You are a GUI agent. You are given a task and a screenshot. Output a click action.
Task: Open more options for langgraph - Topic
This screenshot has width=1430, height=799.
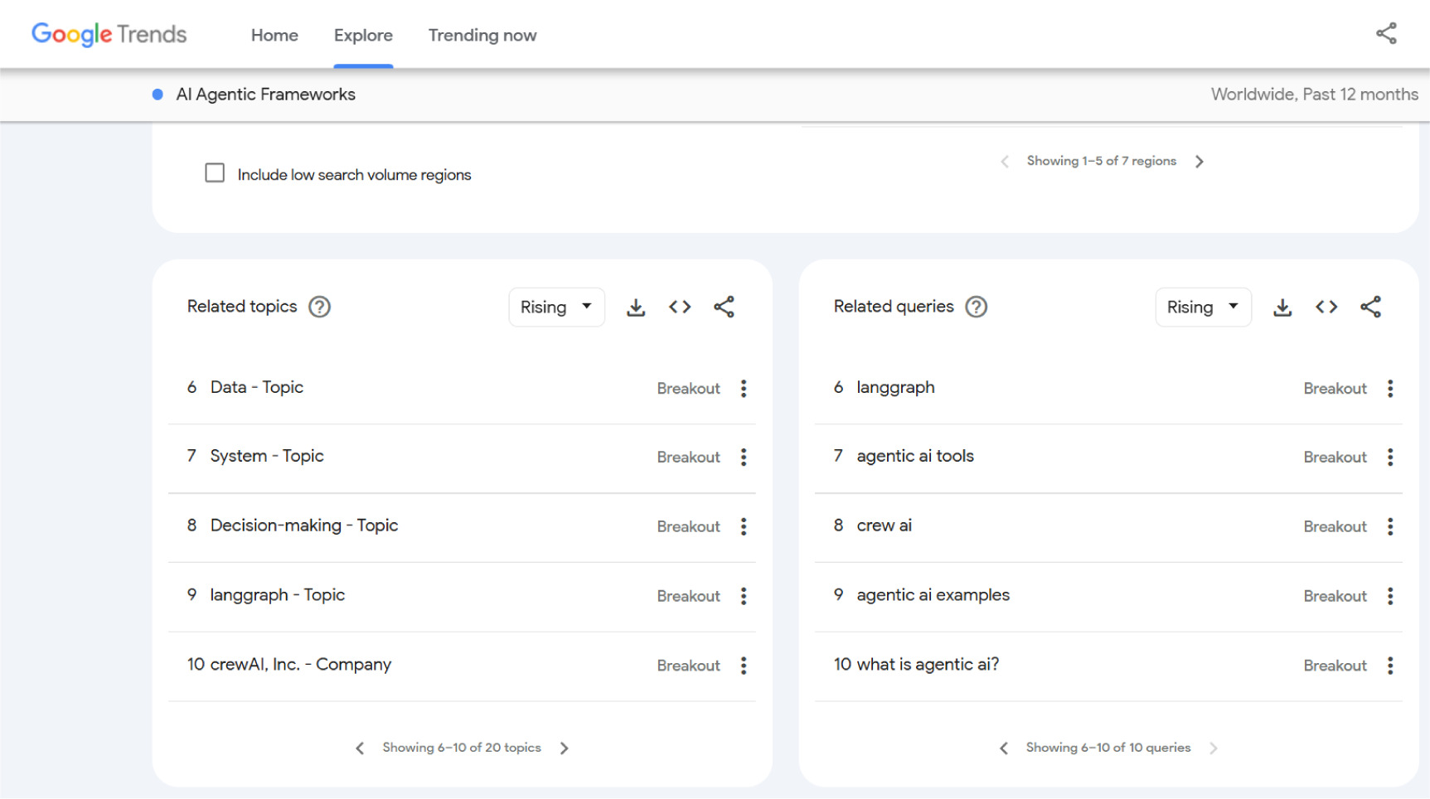(744, 597)
